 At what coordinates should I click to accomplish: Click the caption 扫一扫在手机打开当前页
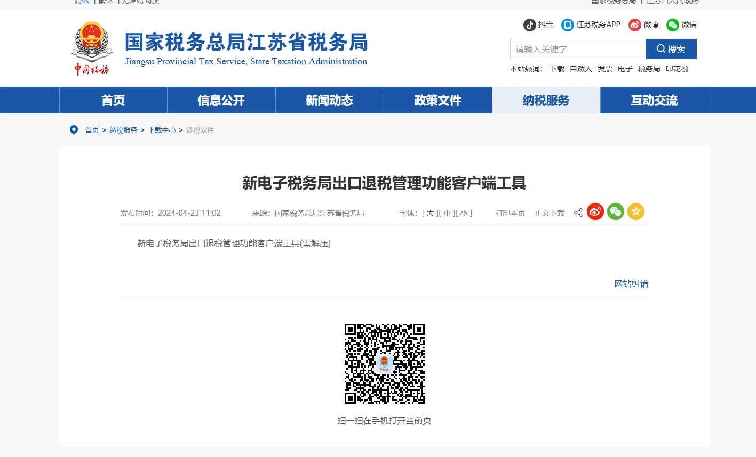tap(385, 421)
